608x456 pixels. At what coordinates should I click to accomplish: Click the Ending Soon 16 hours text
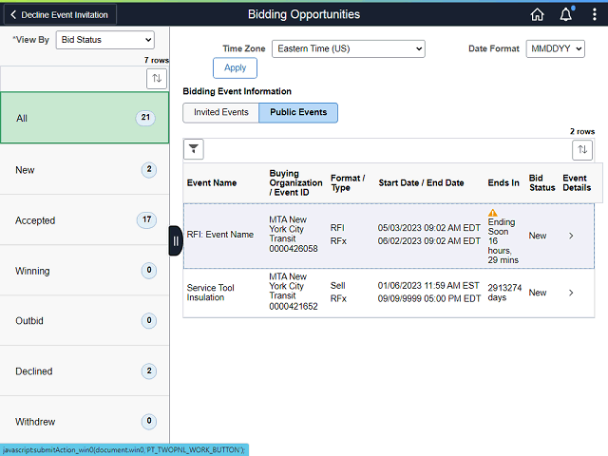503,240
